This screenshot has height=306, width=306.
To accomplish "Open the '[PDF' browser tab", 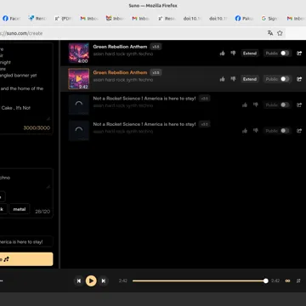I will 64,19.
